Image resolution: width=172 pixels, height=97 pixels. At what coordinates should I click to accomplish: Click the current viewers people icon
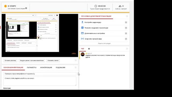[x=120, y=6]
